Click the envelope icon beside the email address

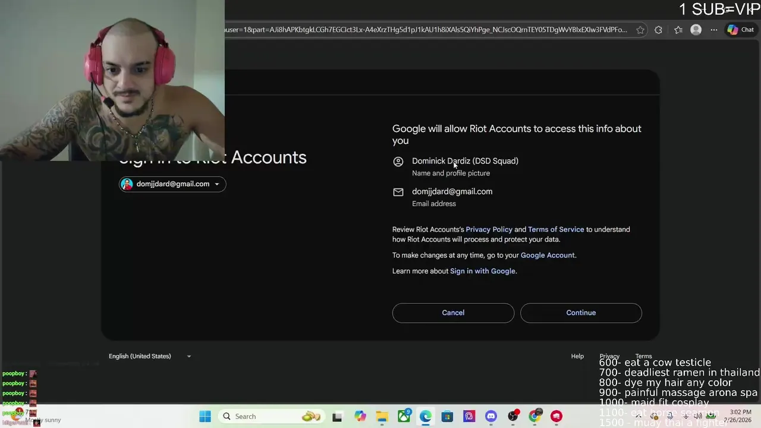pyautogui.click(x=398, y=192)
